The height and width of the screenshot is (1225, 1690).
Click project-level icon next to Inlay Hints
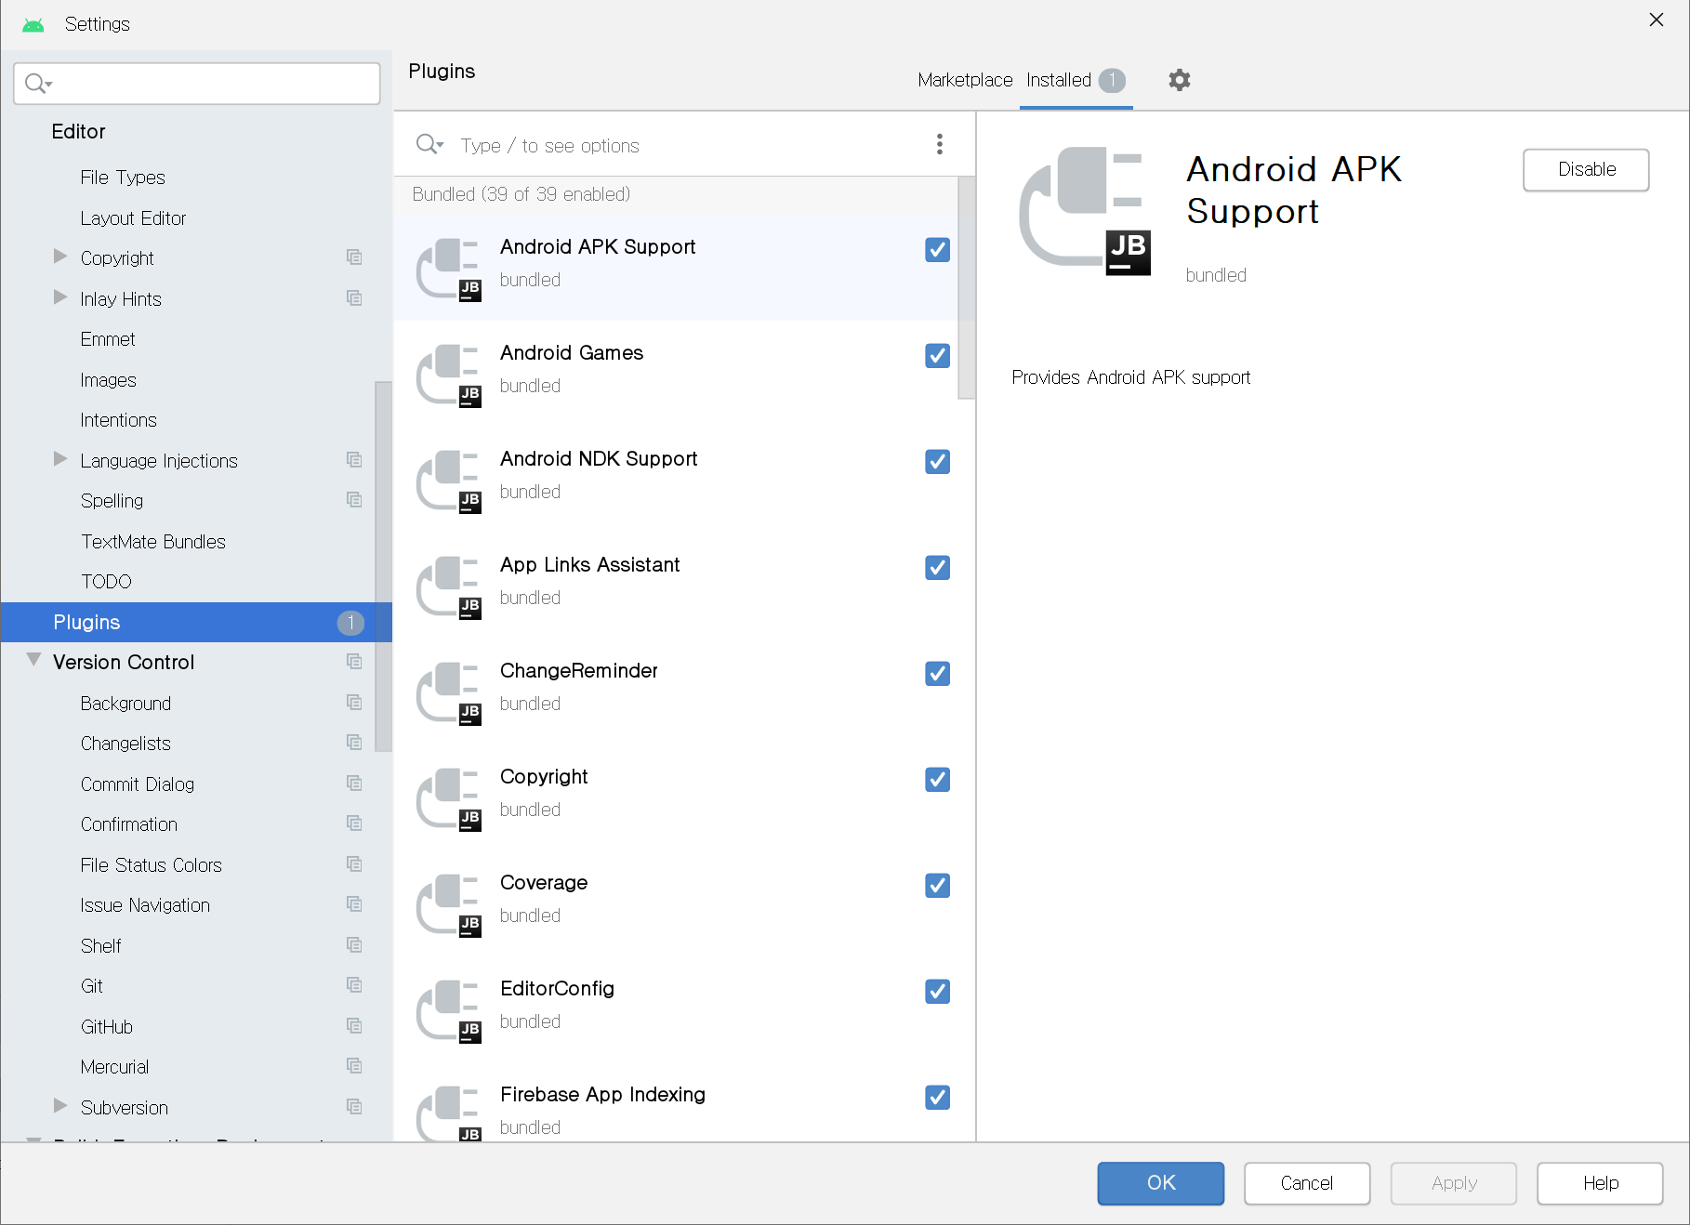(x=354, y=298)
